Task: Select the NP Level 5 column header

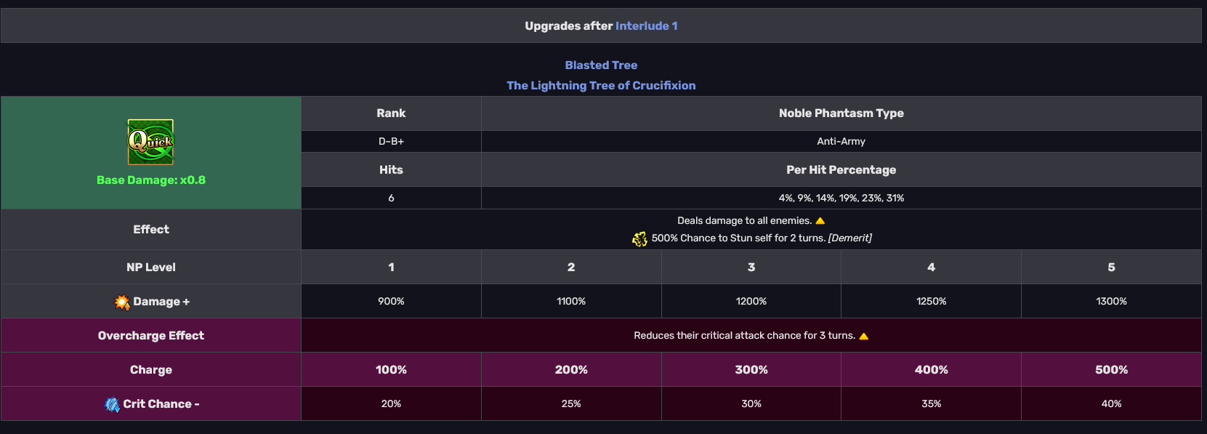Action: pos(1111,267)
